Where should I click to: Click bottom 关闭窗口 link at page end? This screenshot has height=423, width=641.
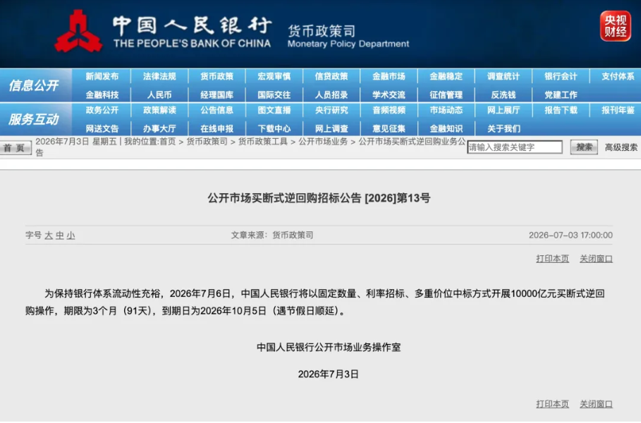pyautogui.click(x=596, y=404)
